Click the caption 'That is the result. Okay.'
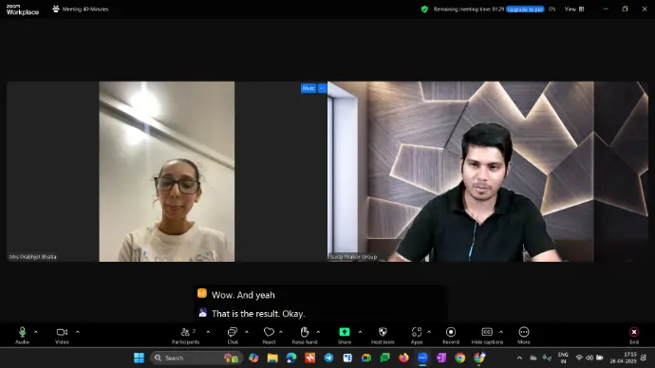 [x=258, y=313]
